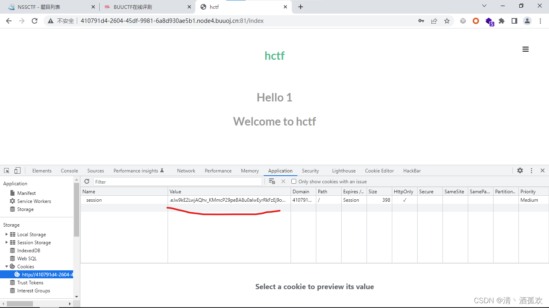Screen dimensions: 549x308
Task: Click the share page icon
Action: 434,21
